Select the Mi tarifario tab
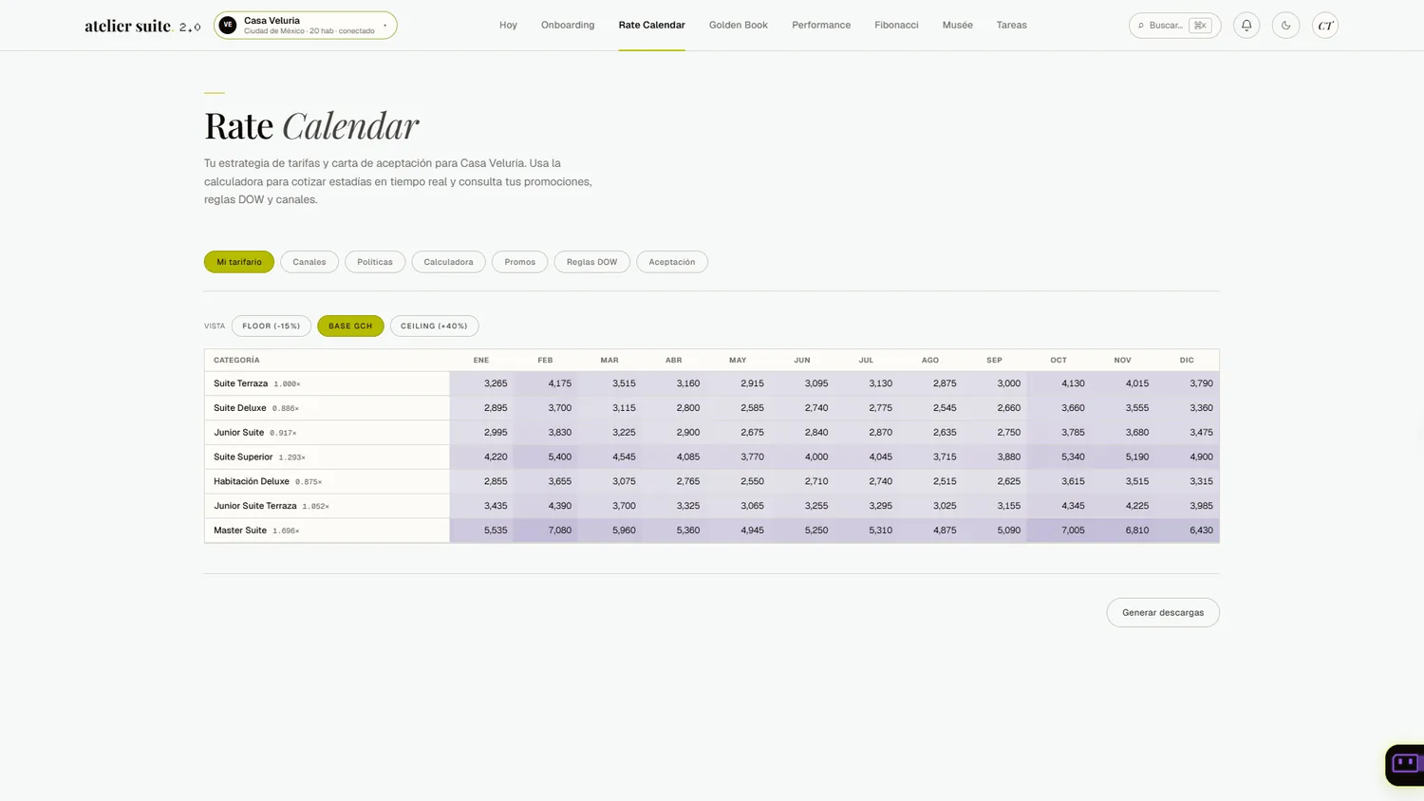Viewport: 1424px width, 801px height. click(239, 262)
